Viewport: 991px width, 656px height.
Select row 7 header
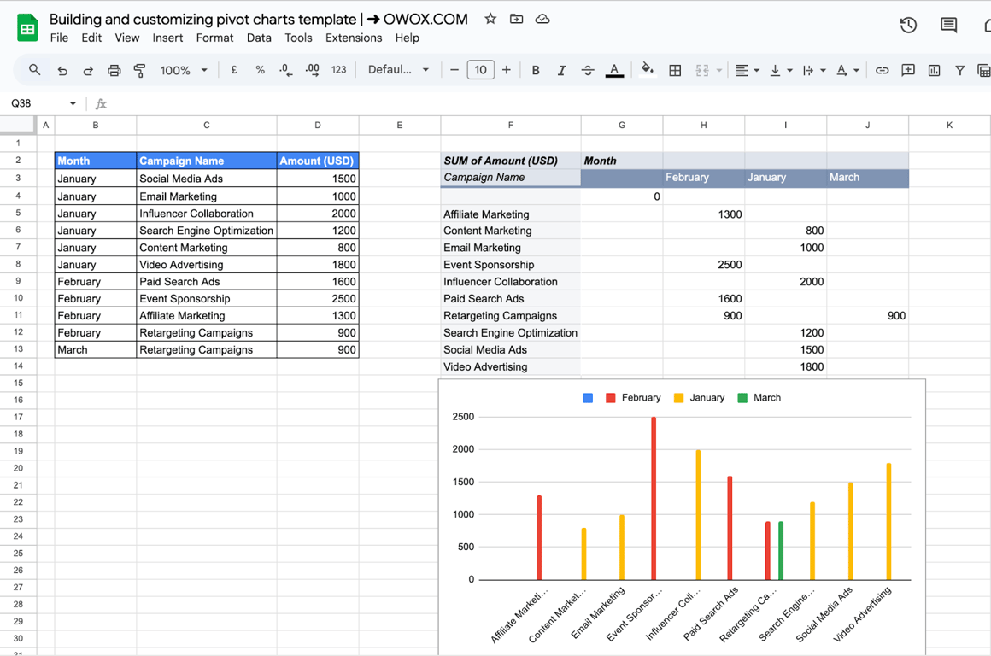click(18, 247)
